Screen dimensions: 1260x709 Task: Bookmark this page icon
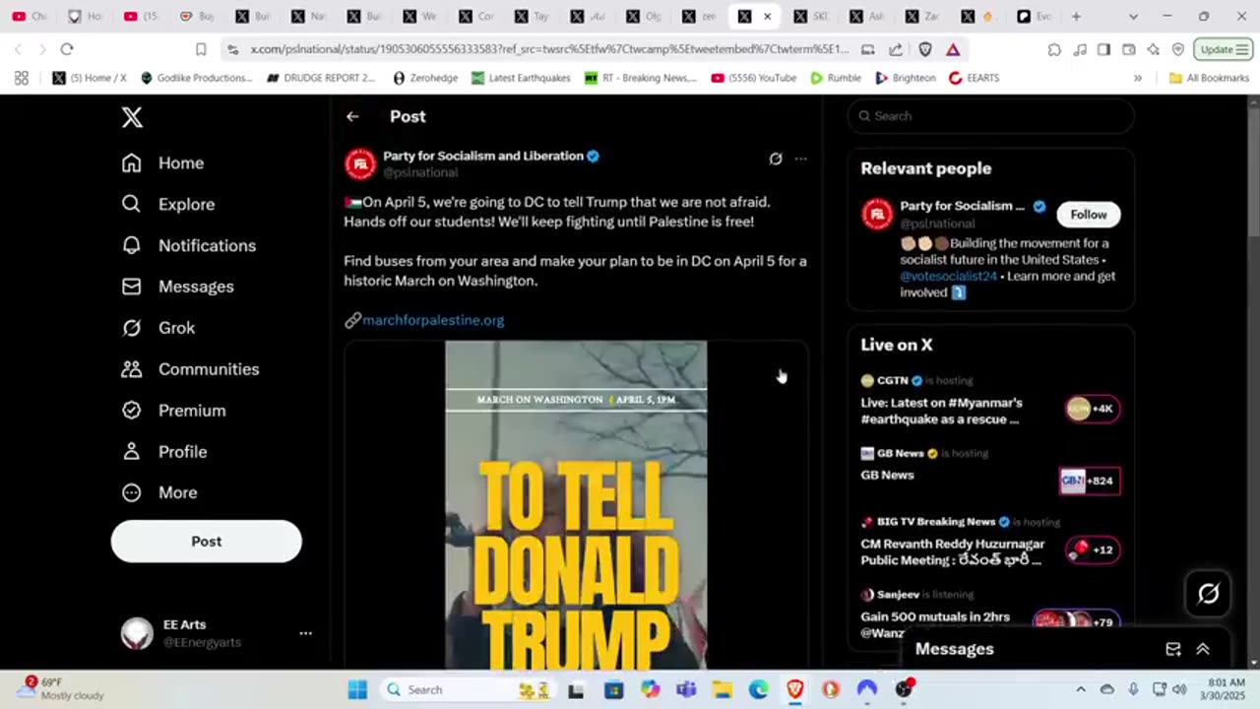pos(201,49)
